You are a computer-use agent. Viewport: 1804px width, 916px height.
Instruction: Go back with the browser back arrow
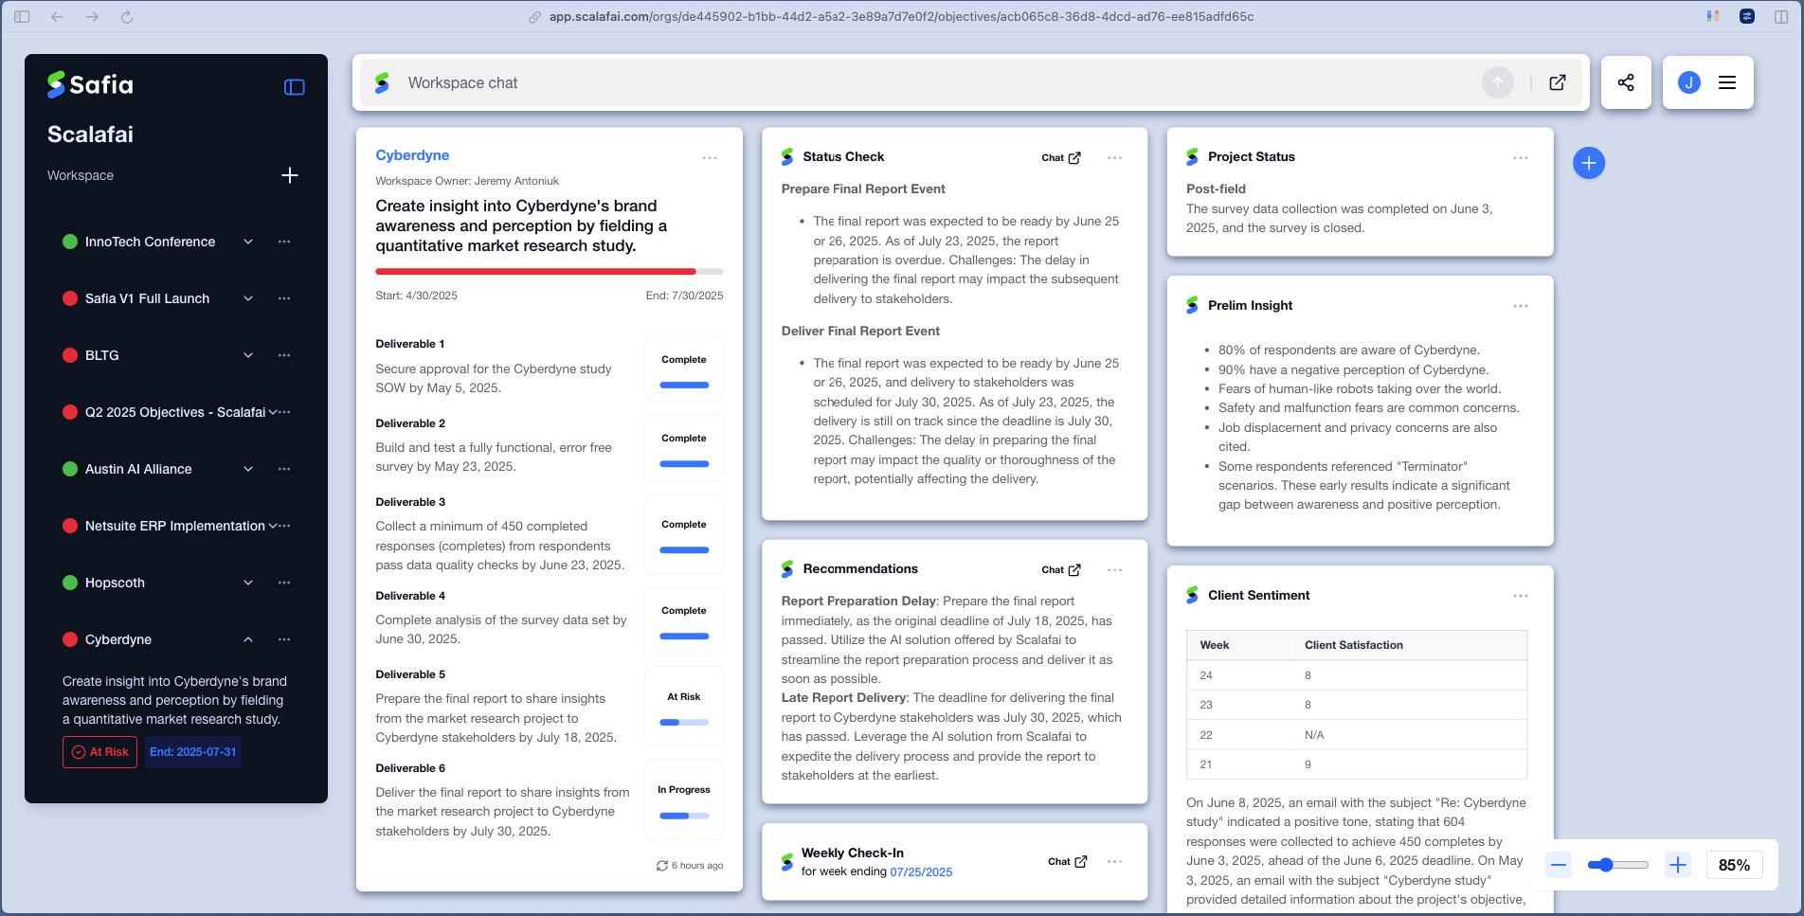[57, 17]
